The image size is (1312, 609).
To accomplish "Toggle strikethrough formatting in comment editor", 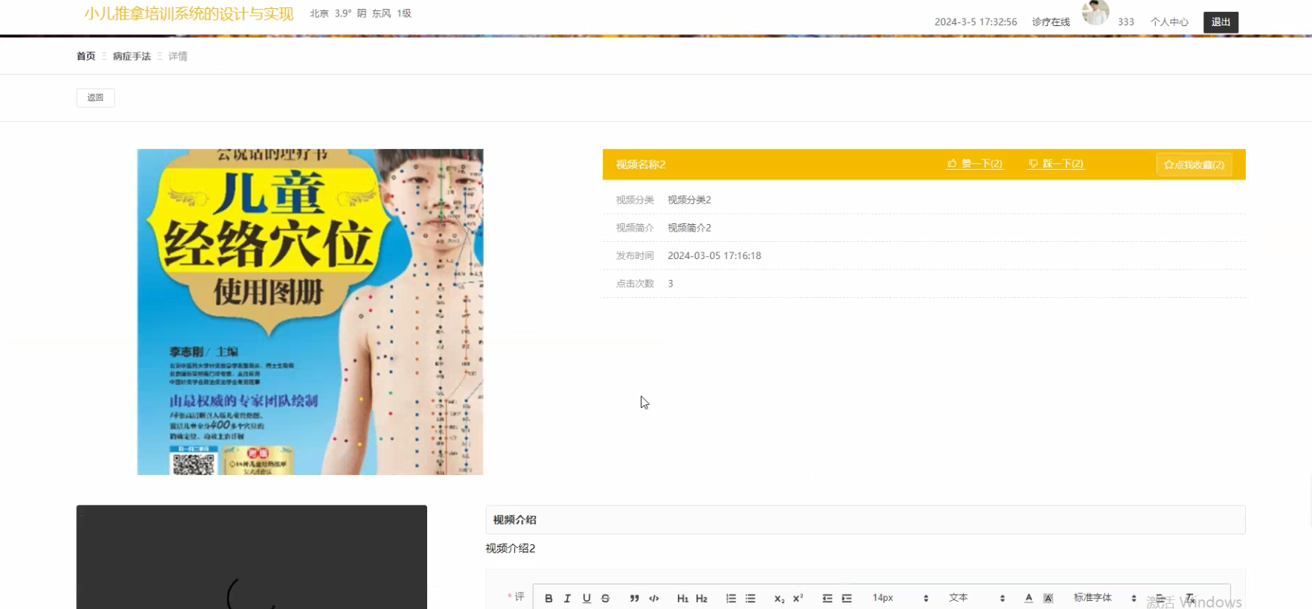I will 605,598.
